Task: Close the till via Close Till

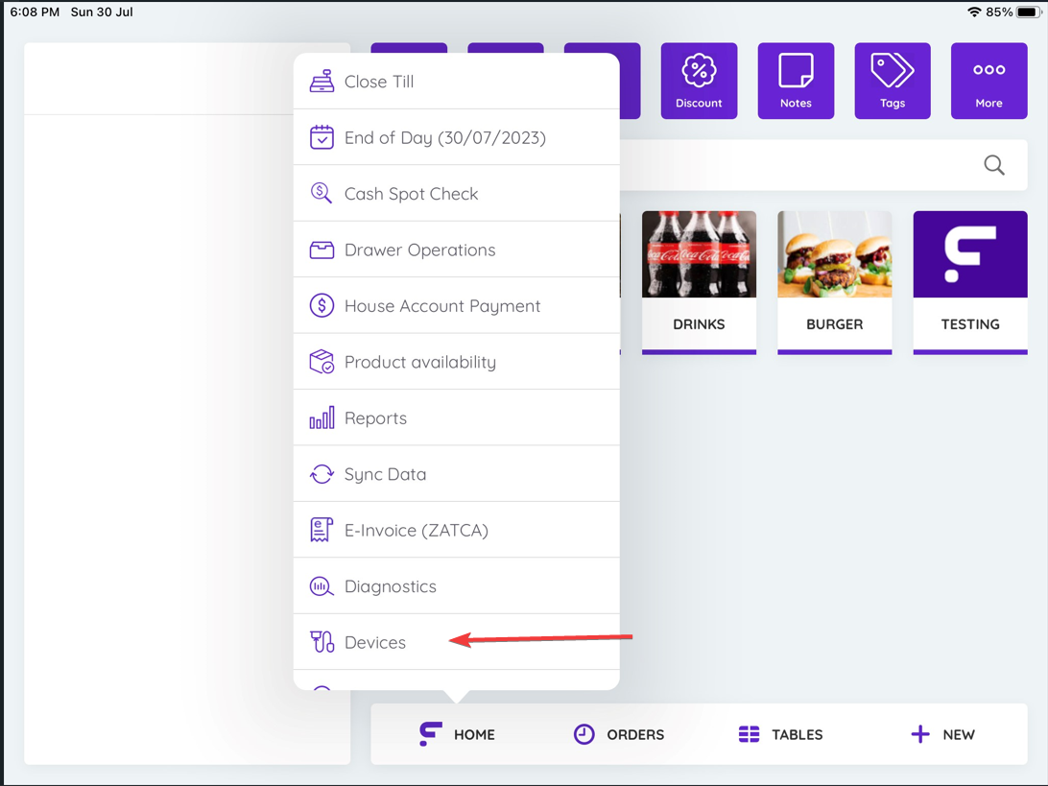Action: click(x=379, y=82)
